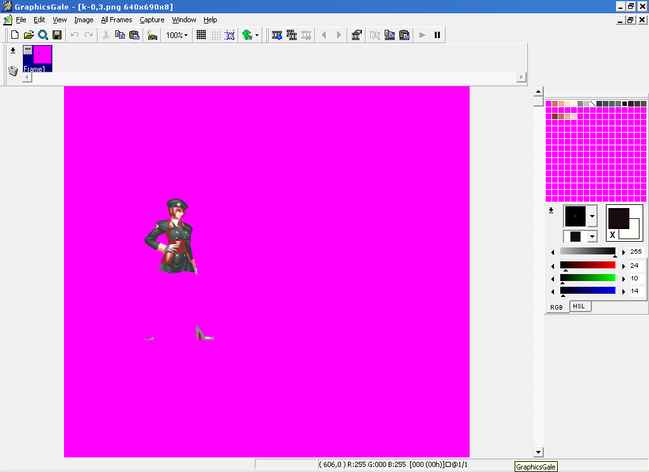Select the Frame1 thumbnail
The width and height of the screenshot is (649, 472).
point(42,55)
